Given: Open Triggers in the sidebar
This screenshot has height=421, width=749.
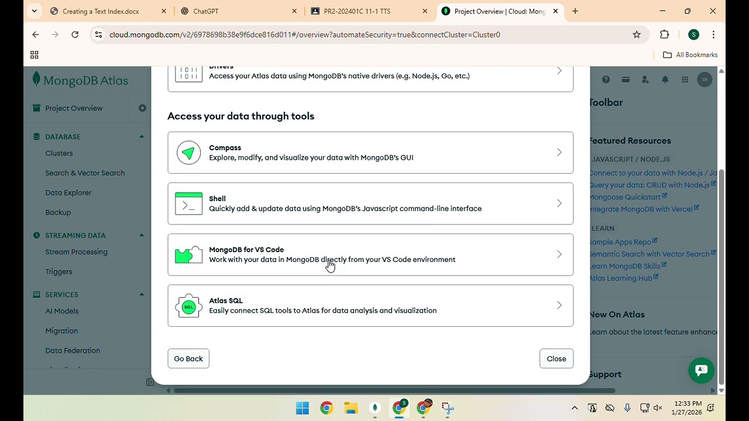Looking at the screenshot, I should tap(59, 271).
